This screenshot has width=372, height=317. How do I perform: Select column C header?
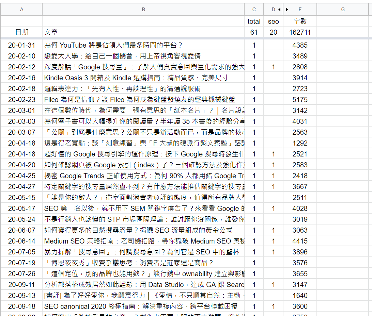tap(254, 10)
